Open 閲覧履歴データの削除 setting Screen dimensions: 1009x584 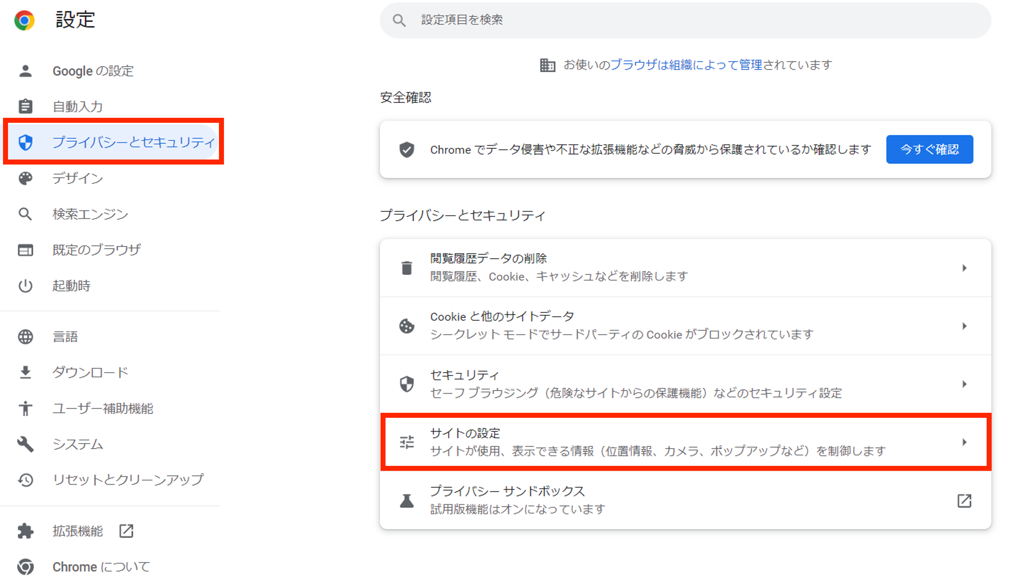pos(685,268)
